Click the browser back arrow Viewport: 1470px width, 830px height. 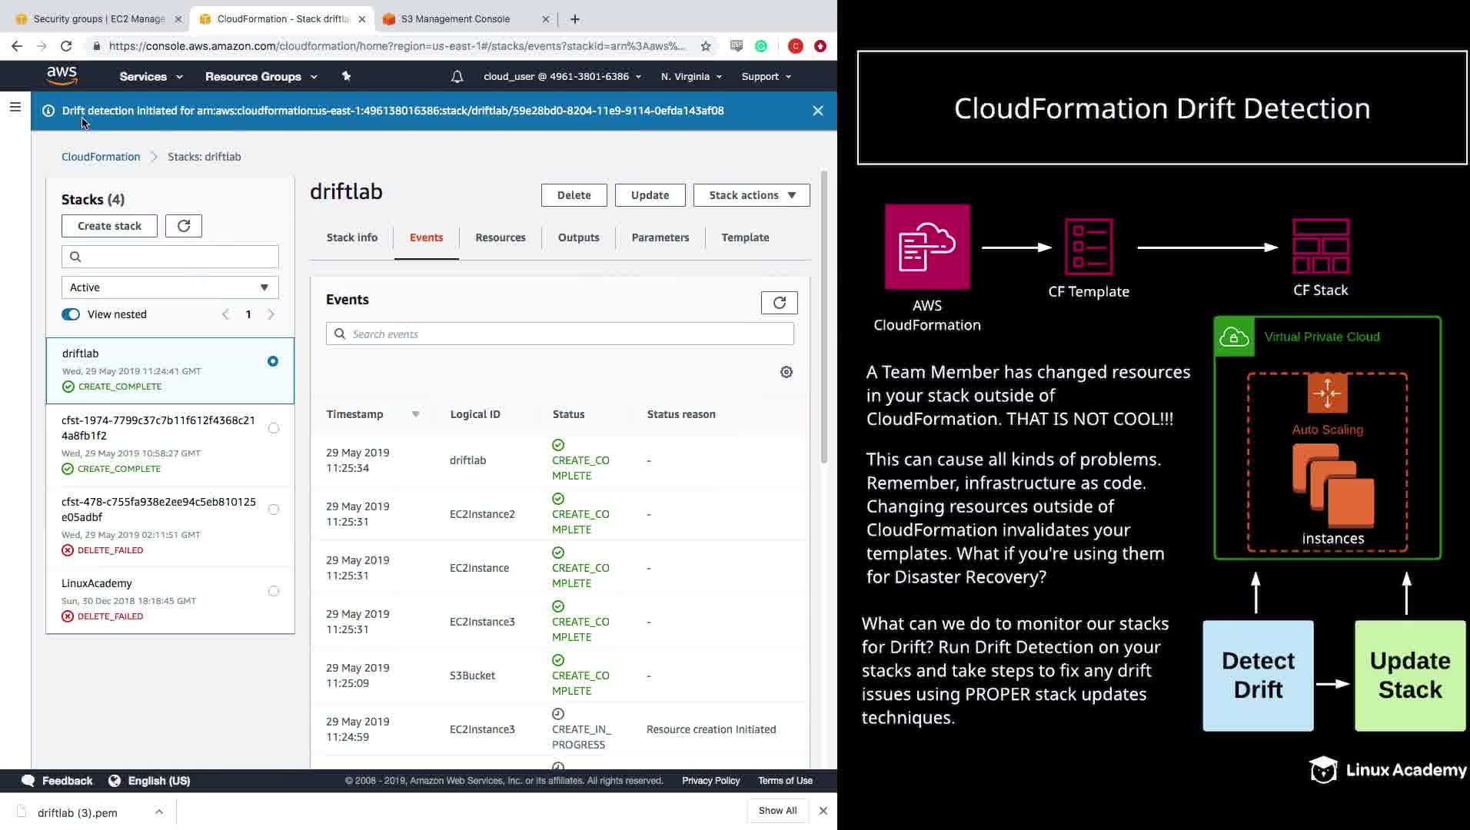[17, 46]
